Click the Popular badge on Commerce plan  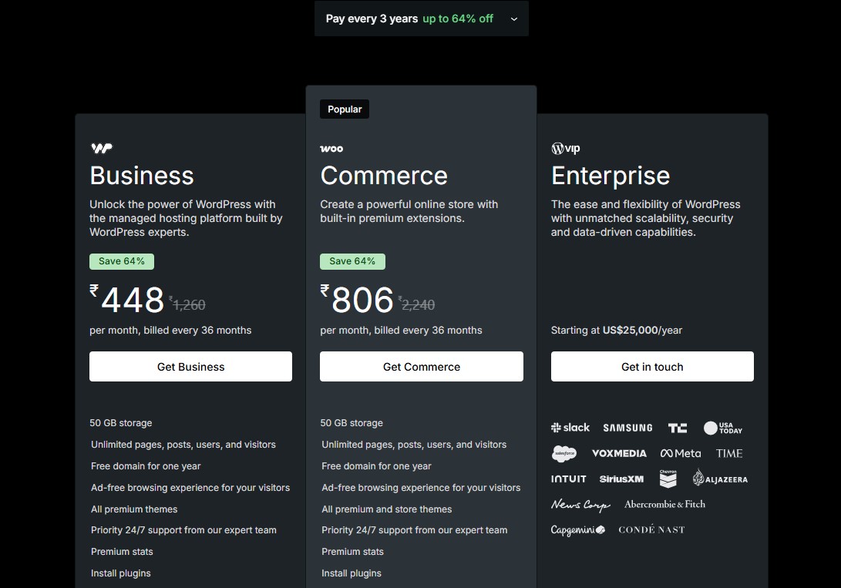[344, 109]
